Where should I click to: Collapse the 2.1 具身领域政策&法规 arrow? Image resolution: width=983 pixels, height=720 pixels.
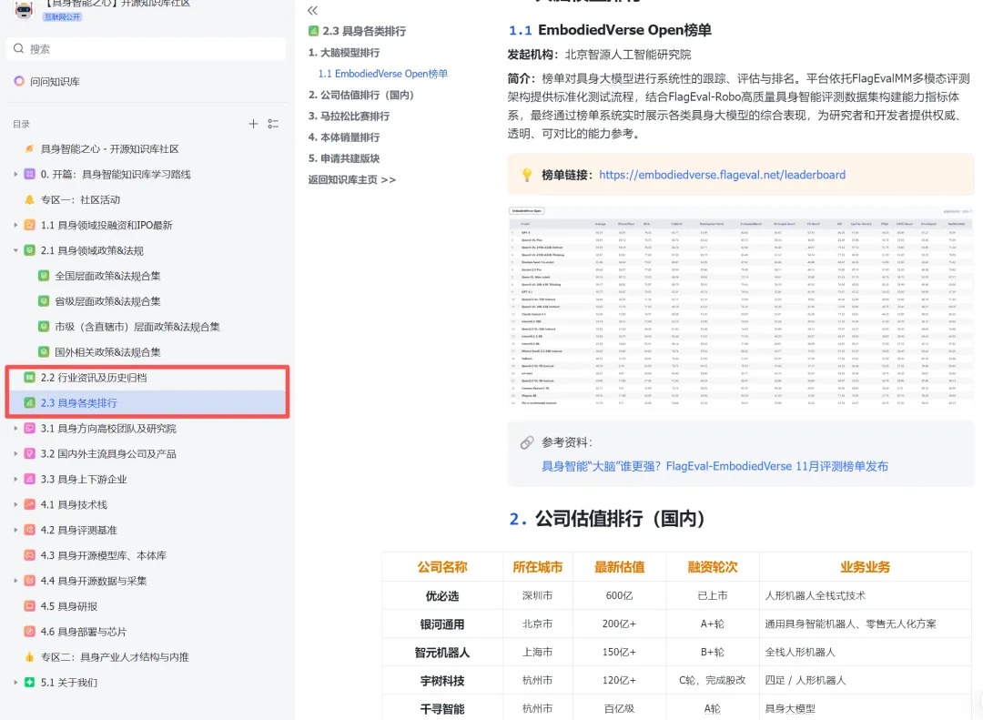point(15,250)
